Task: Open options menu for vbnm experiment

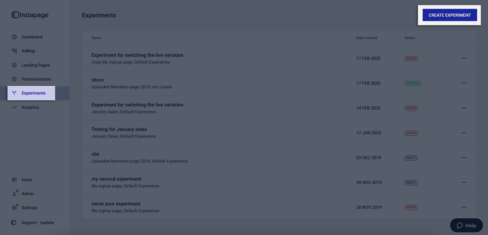Action: 464,83
